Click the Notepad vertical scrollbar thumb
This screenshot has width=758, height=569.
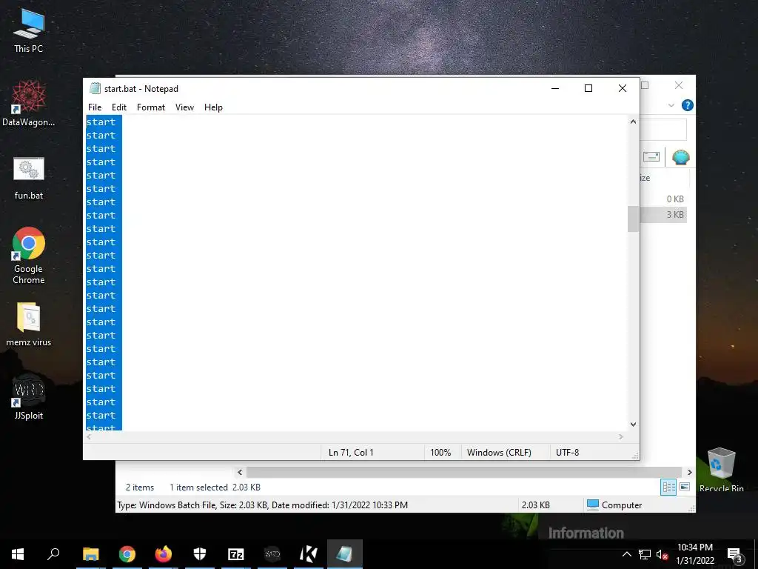point(634,219)
